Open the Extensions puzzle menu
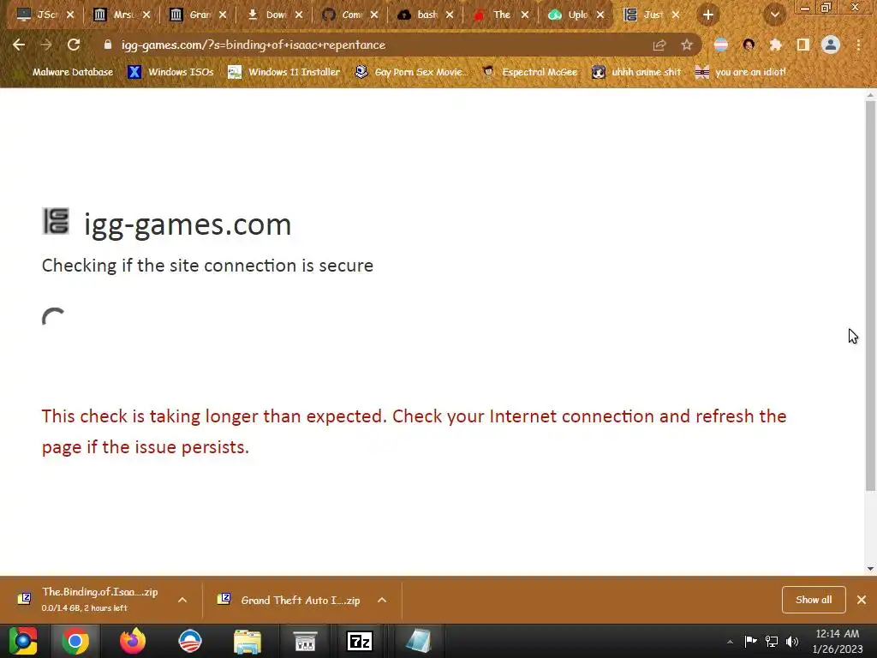877x658 pixels. (x=776, y=45)
